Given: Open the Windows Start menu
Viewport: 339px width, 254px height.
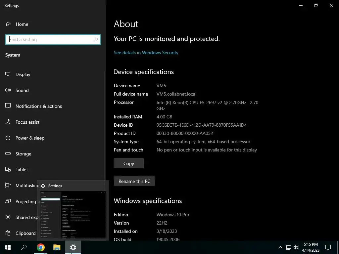Looking at the screenshot, I should (x=8, y=247).
